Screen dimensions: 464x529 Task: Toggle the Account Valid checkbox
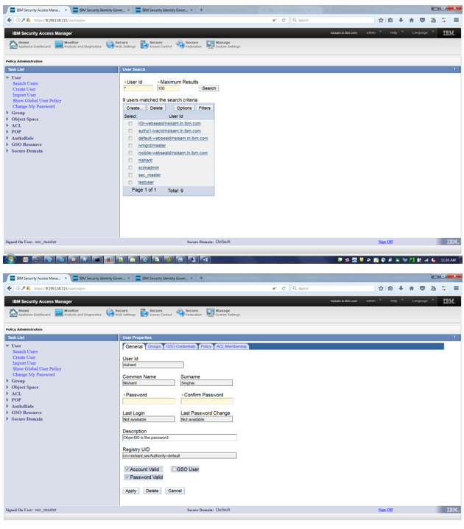(127, 469)
